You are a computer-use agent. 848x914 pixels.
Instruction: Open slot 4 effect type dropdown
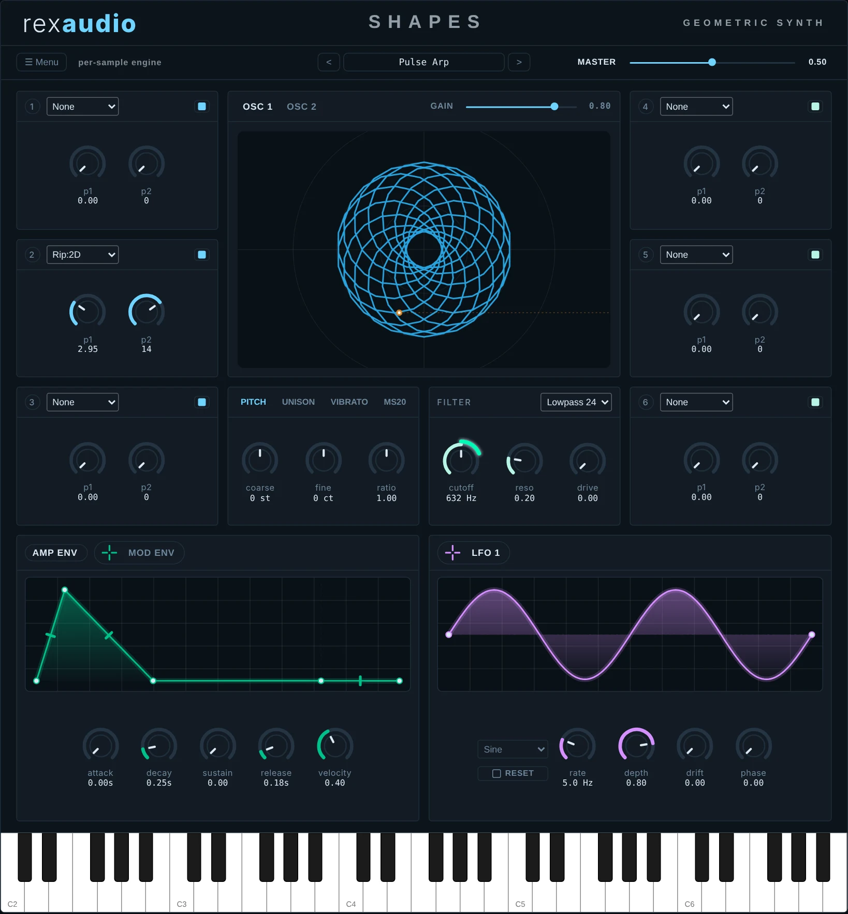coord(696,106)
